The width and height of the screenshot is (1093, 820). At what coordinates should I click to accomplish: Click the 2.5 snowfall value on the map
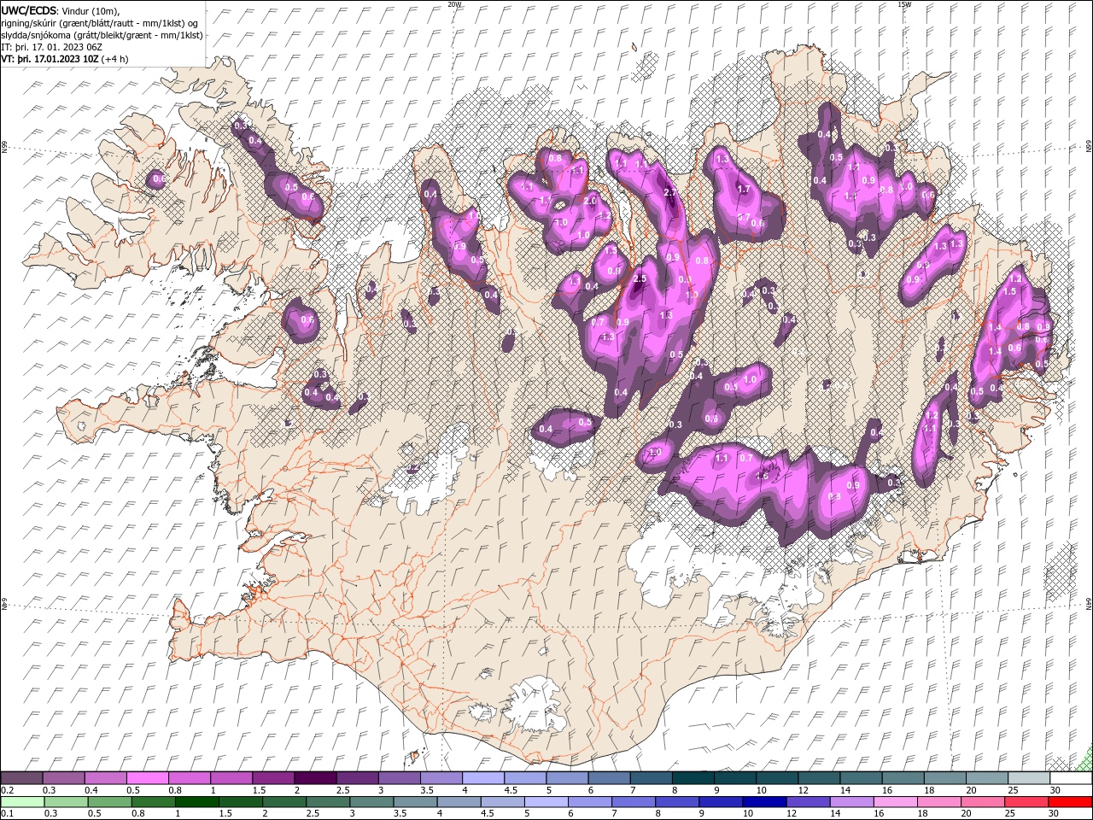pyautogui.click(x=640, y=278)
